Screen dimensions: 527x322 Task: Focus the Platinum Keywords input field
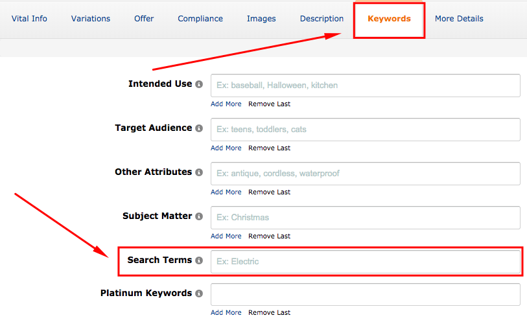366,295
